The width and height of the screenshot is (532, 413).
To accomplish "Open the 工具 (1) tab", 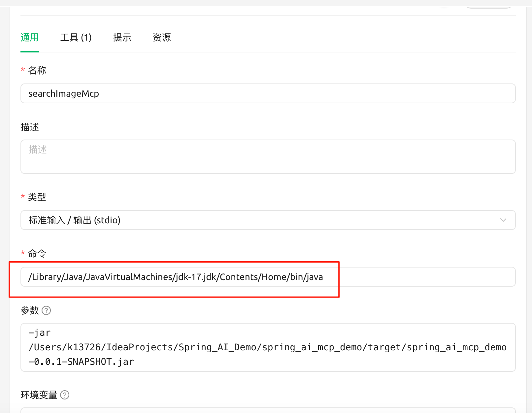I will click(x=76, y=38).
